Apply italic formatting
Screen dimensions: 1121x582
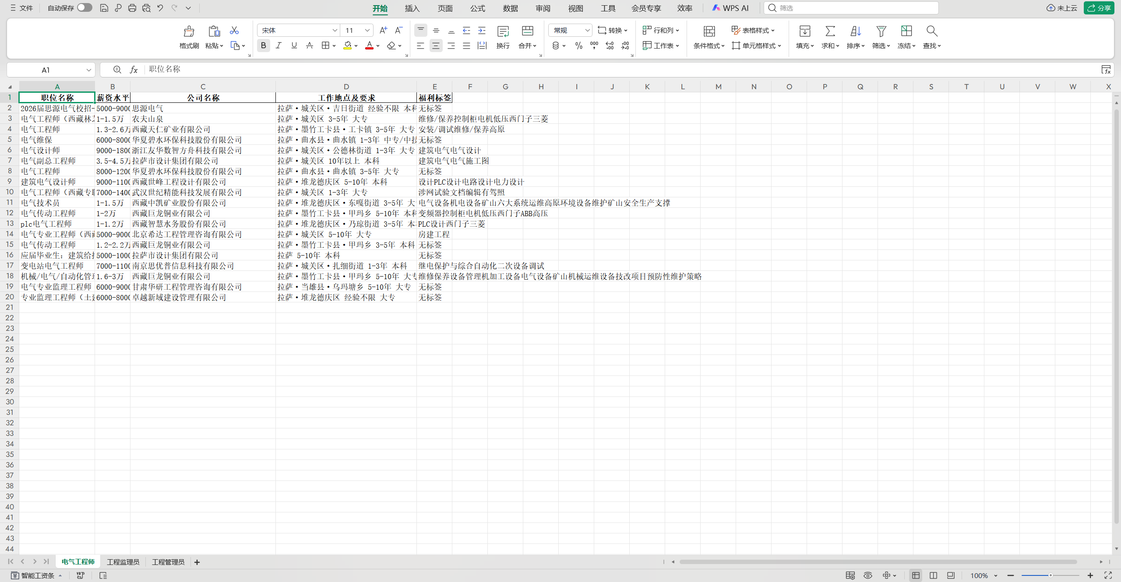tap(278, 46)
